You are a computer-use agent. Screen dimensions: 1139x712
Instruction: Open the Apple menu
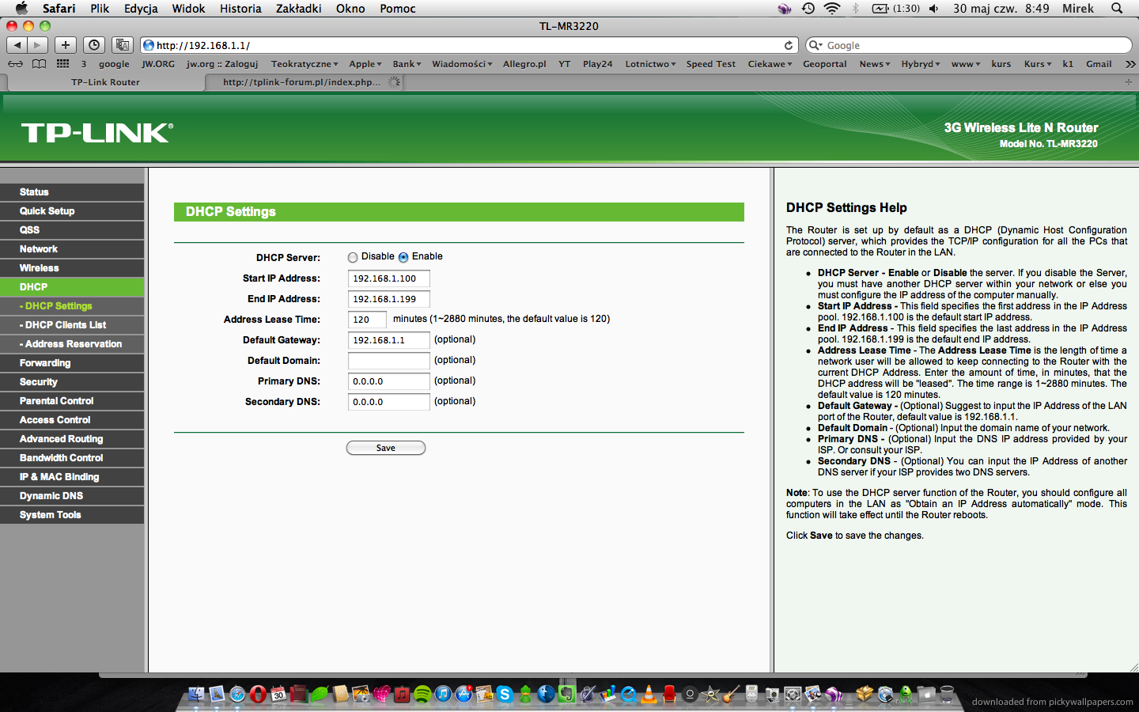pos(21,9)
